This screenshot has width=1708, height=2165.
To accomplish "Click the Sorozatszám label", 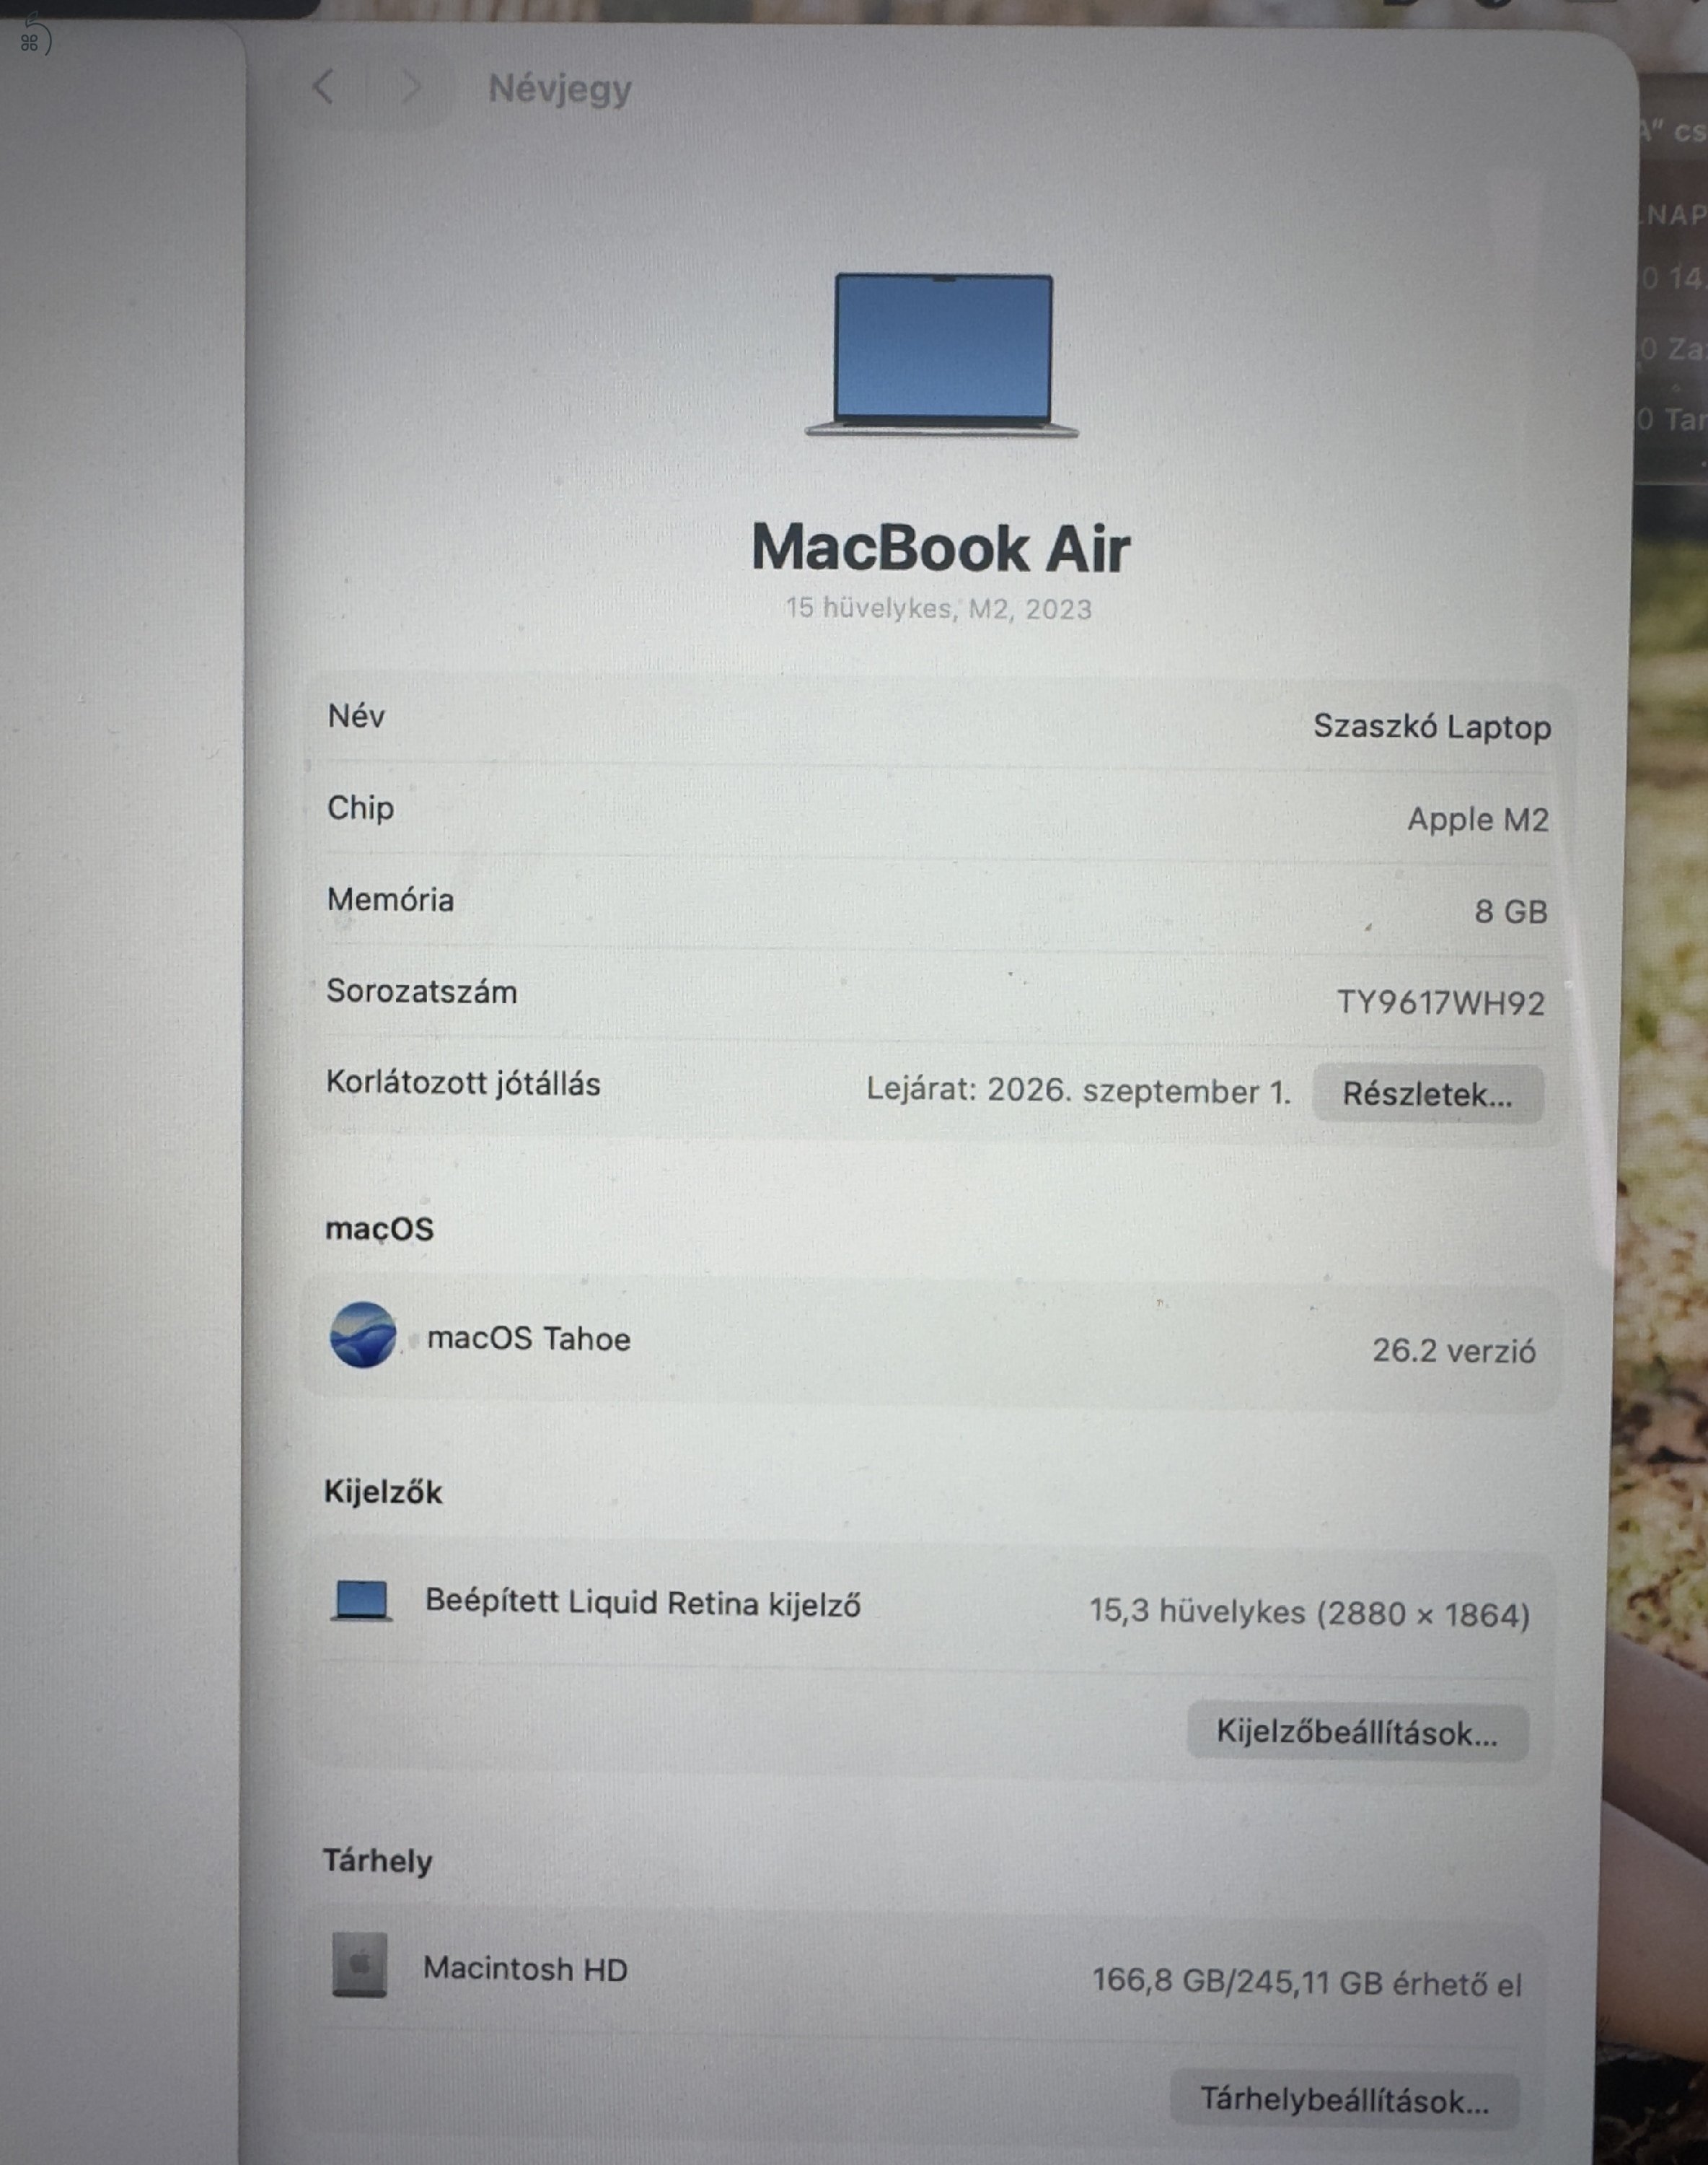I will (421, 992).
